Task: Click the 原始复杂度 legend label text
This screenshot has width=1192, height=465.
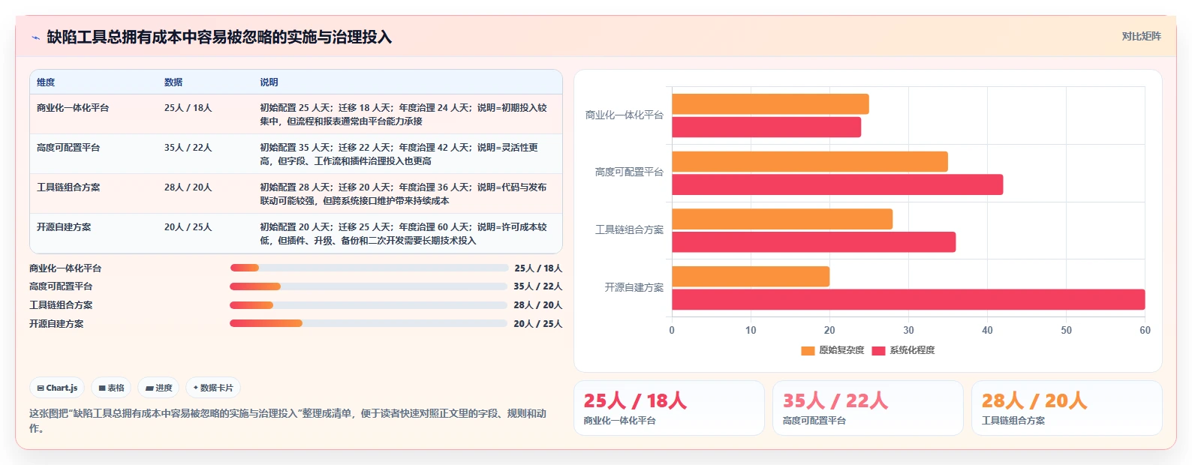Action: 841,350
